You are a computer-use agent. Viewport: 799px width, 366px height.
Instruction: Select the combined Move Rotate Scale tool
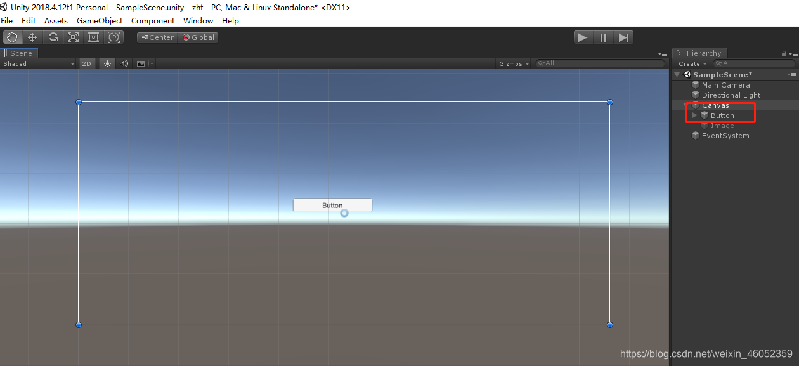tap(114, 37)
